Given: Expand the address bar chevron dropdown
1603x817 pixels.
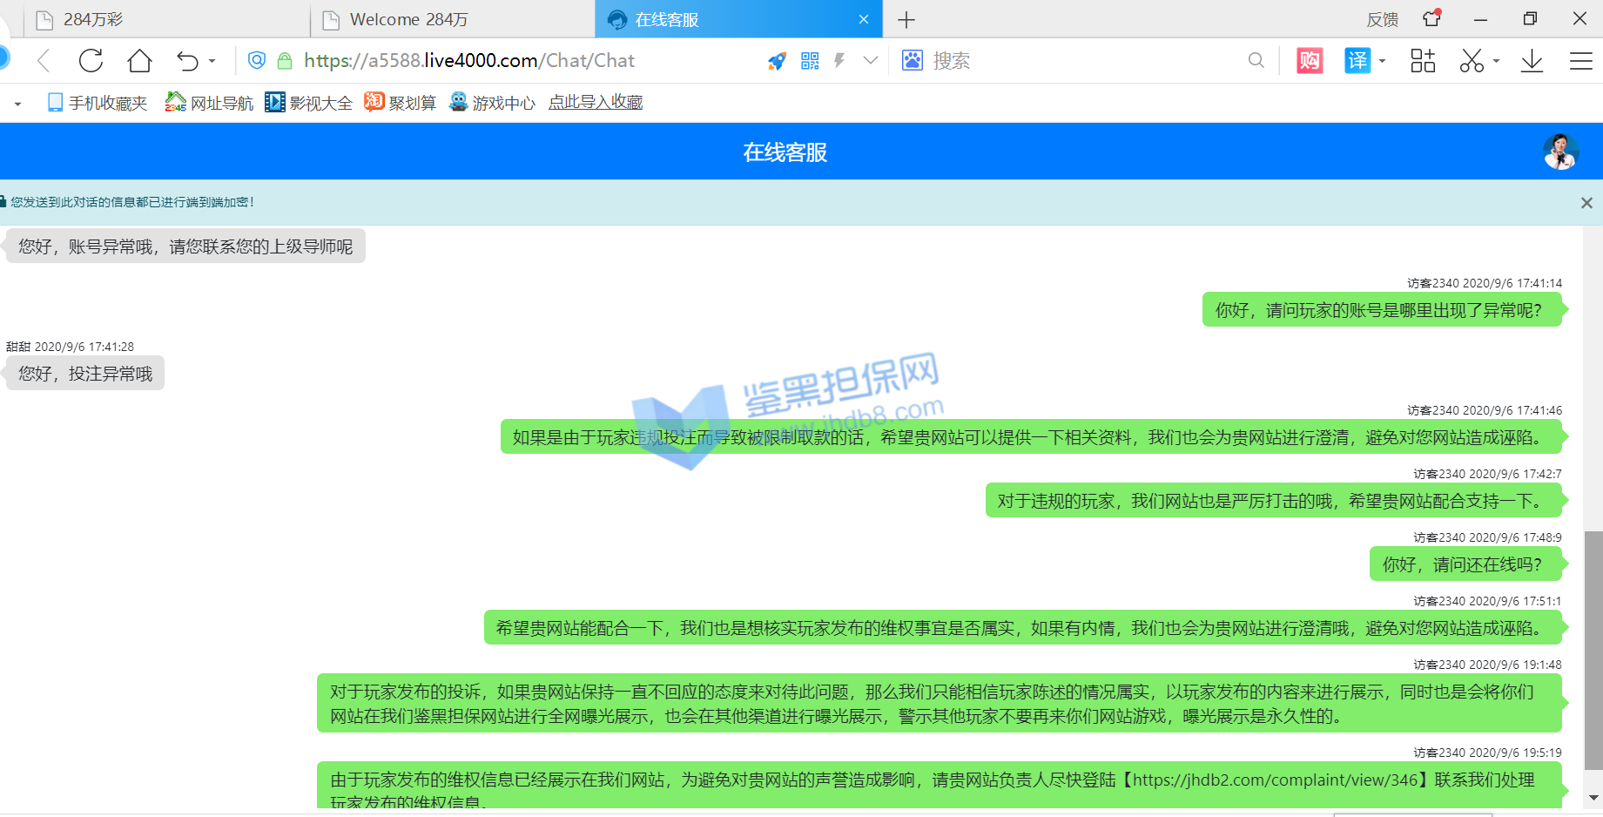Looking at the screenshot, I should (870, 60).
